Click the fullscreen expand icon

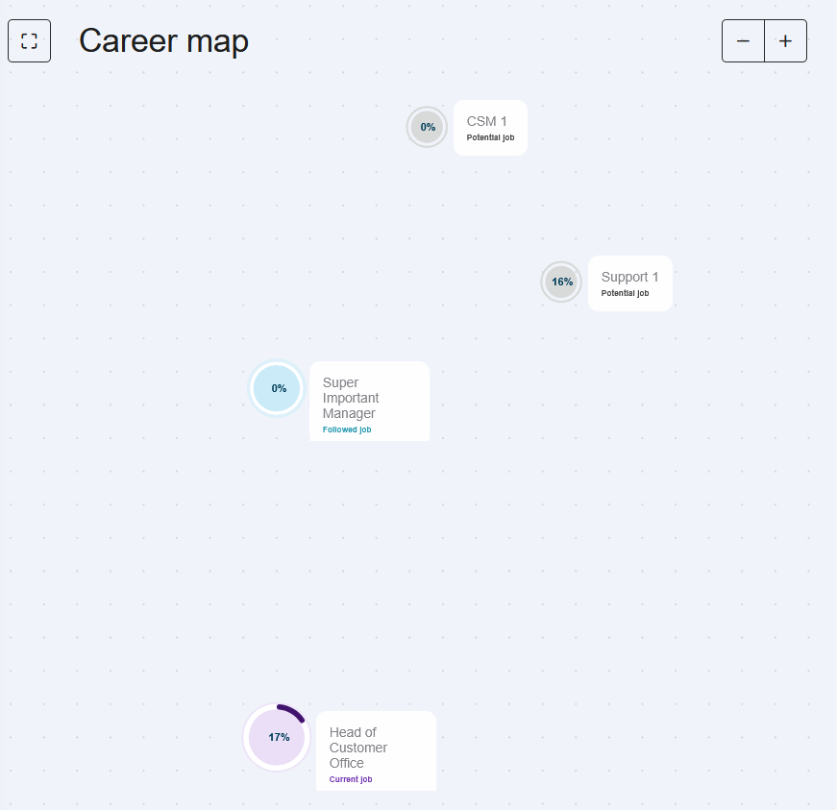click(29, 40)
